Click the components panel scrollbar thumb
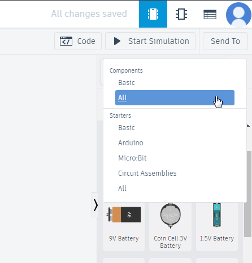The height and width of the screenshot is (263, 252). pyautogui.click(x=248, y=194)
